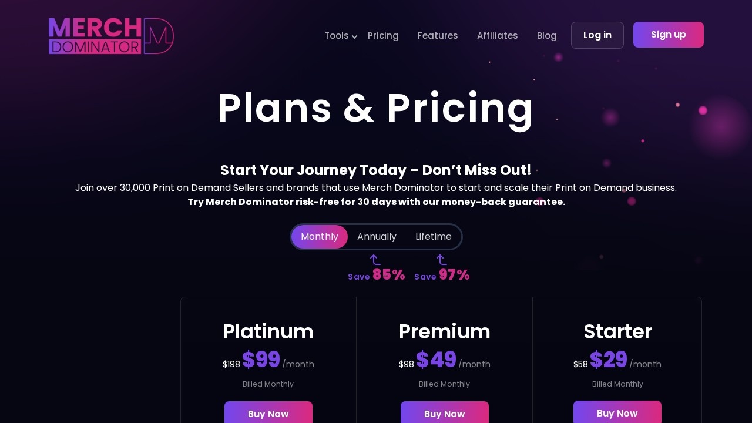Image resolution: width=752 pixels, height=423 pixels.
Task: Open the Features nav link
Action: click(x=438, y=36)
